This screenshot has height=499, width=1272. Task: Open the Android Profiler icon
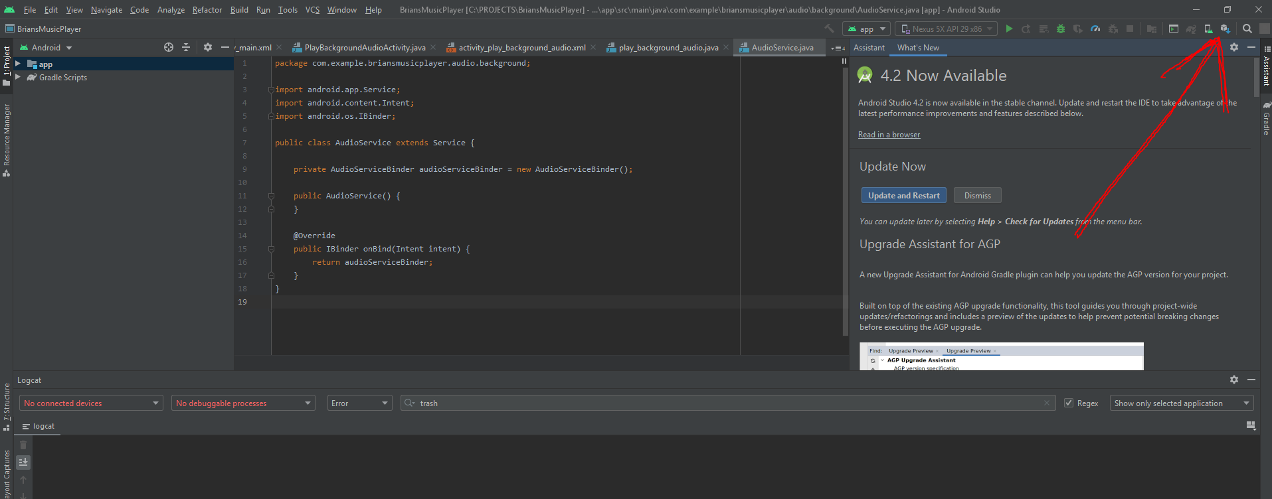1095,29
